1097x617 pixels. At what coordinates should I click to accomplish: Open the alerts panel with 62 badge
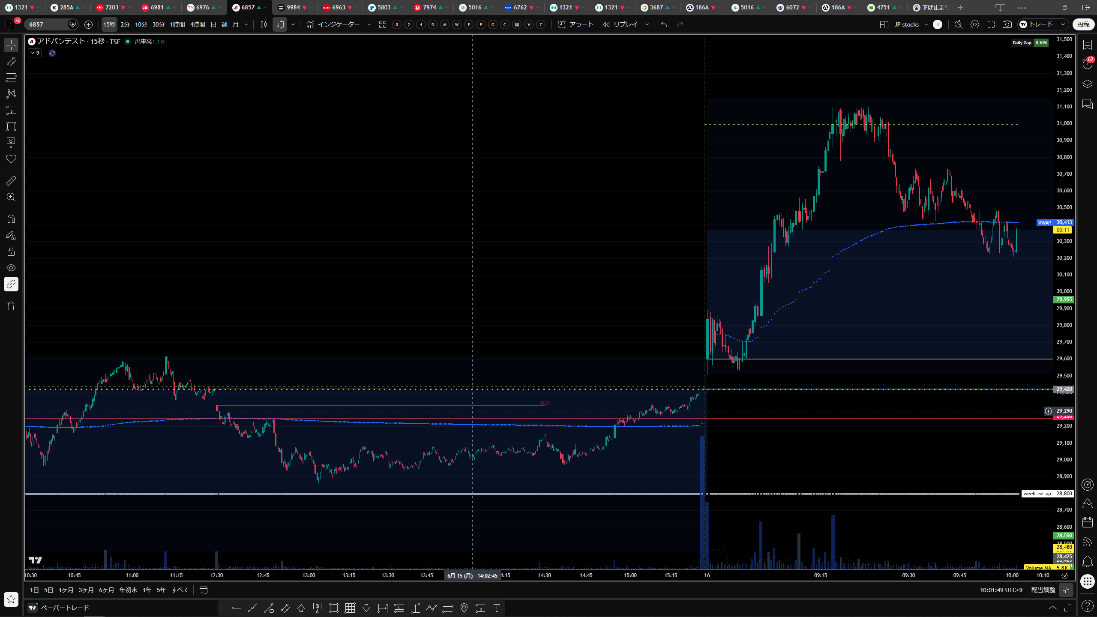point(1087,64)
